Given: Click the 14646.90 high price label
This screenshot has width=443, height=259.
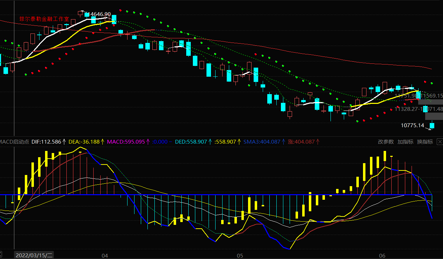Looking at the screenshot, I should pos(100,14).
